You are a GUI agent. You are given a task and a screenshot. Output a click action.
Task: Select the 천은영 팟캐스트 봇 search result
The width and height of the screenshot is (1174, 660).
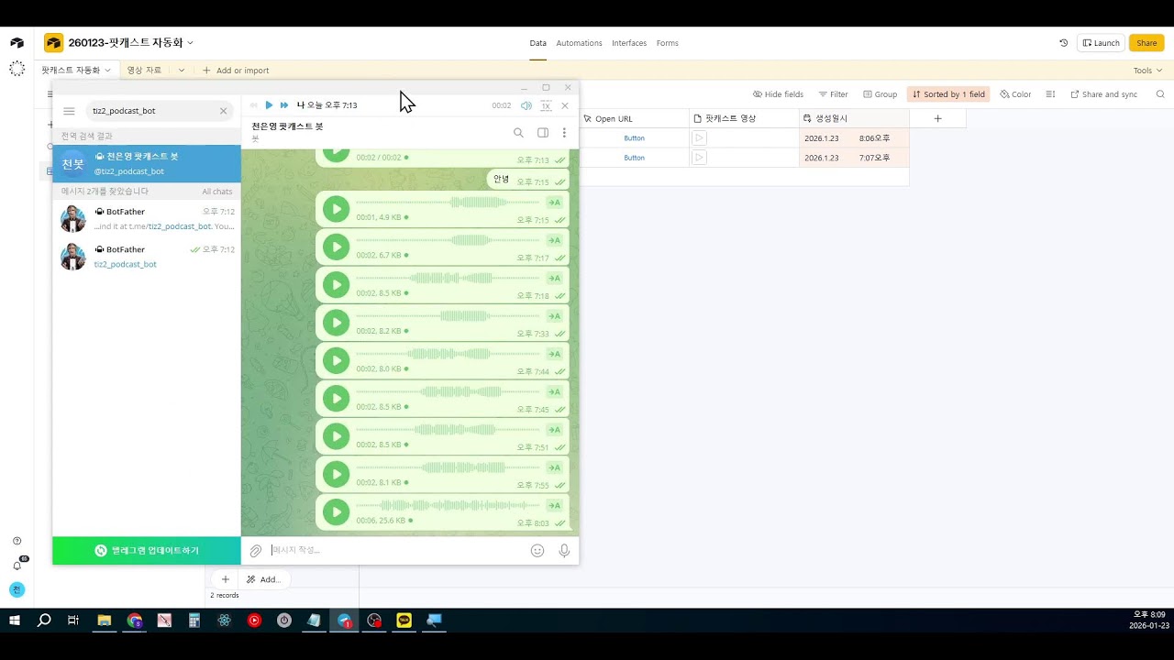[x=147, y=164]
